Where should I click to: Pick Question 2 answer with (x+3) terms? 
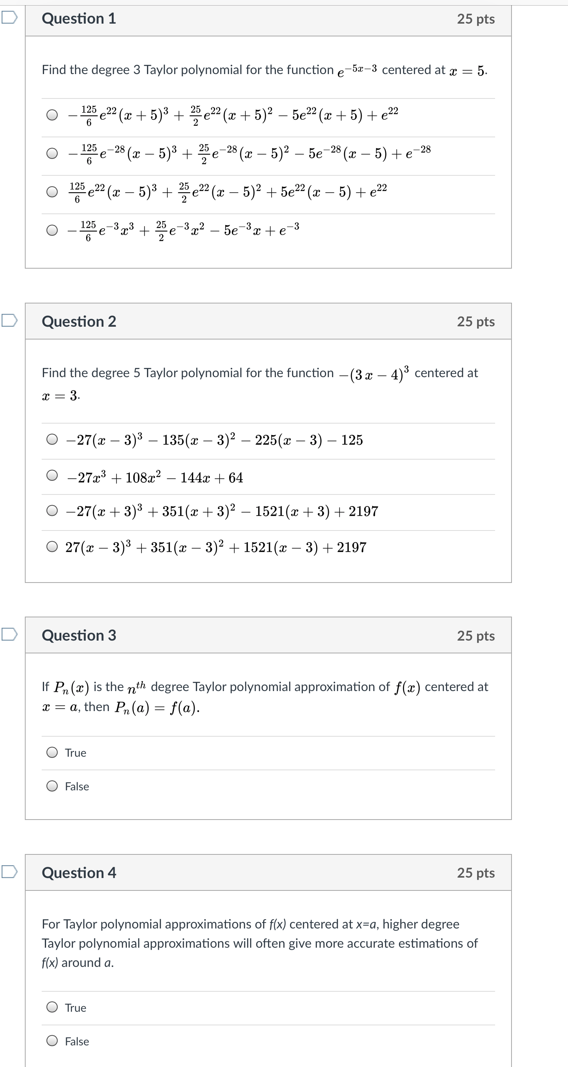coord(52,511)
